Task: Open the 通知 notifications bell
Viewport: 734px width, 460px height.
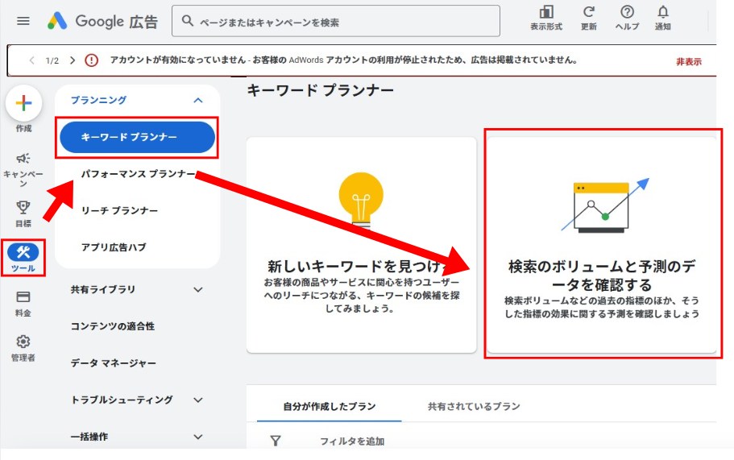Action: coord(662,13)
